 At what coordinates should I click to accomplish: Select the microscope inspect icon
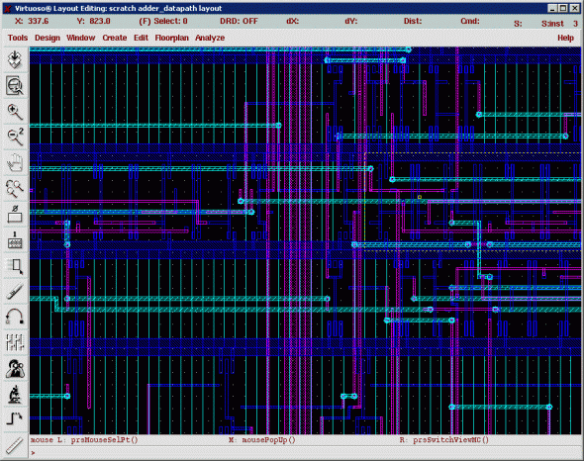(15, 395)
